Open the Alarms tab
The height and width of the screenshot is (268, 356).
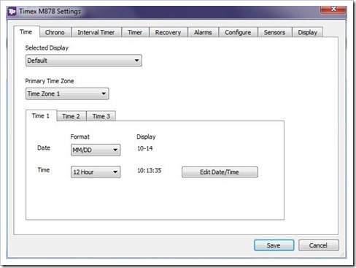coord(203,32)
